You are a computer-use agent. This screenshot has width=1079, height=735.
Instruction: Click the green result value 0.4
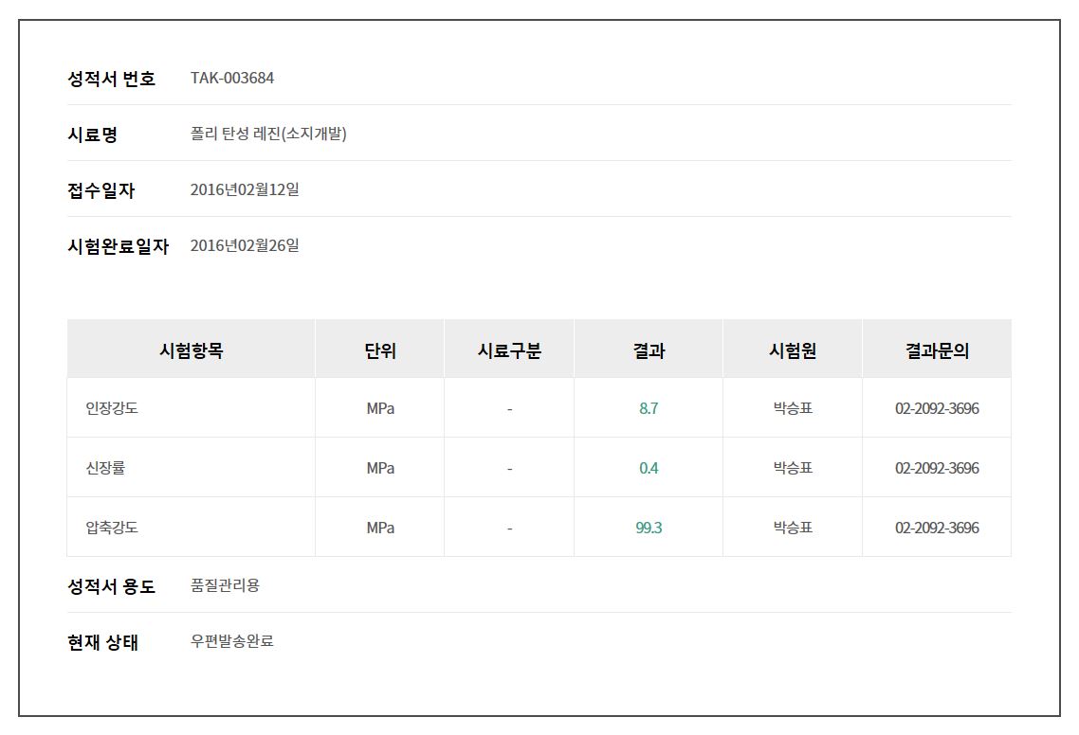click(649, 468)
